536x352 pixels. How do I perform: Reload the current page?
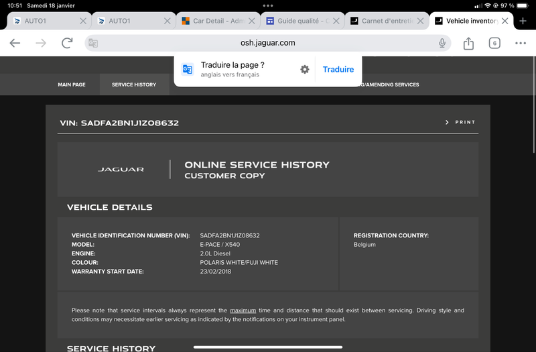click(67, 43)
